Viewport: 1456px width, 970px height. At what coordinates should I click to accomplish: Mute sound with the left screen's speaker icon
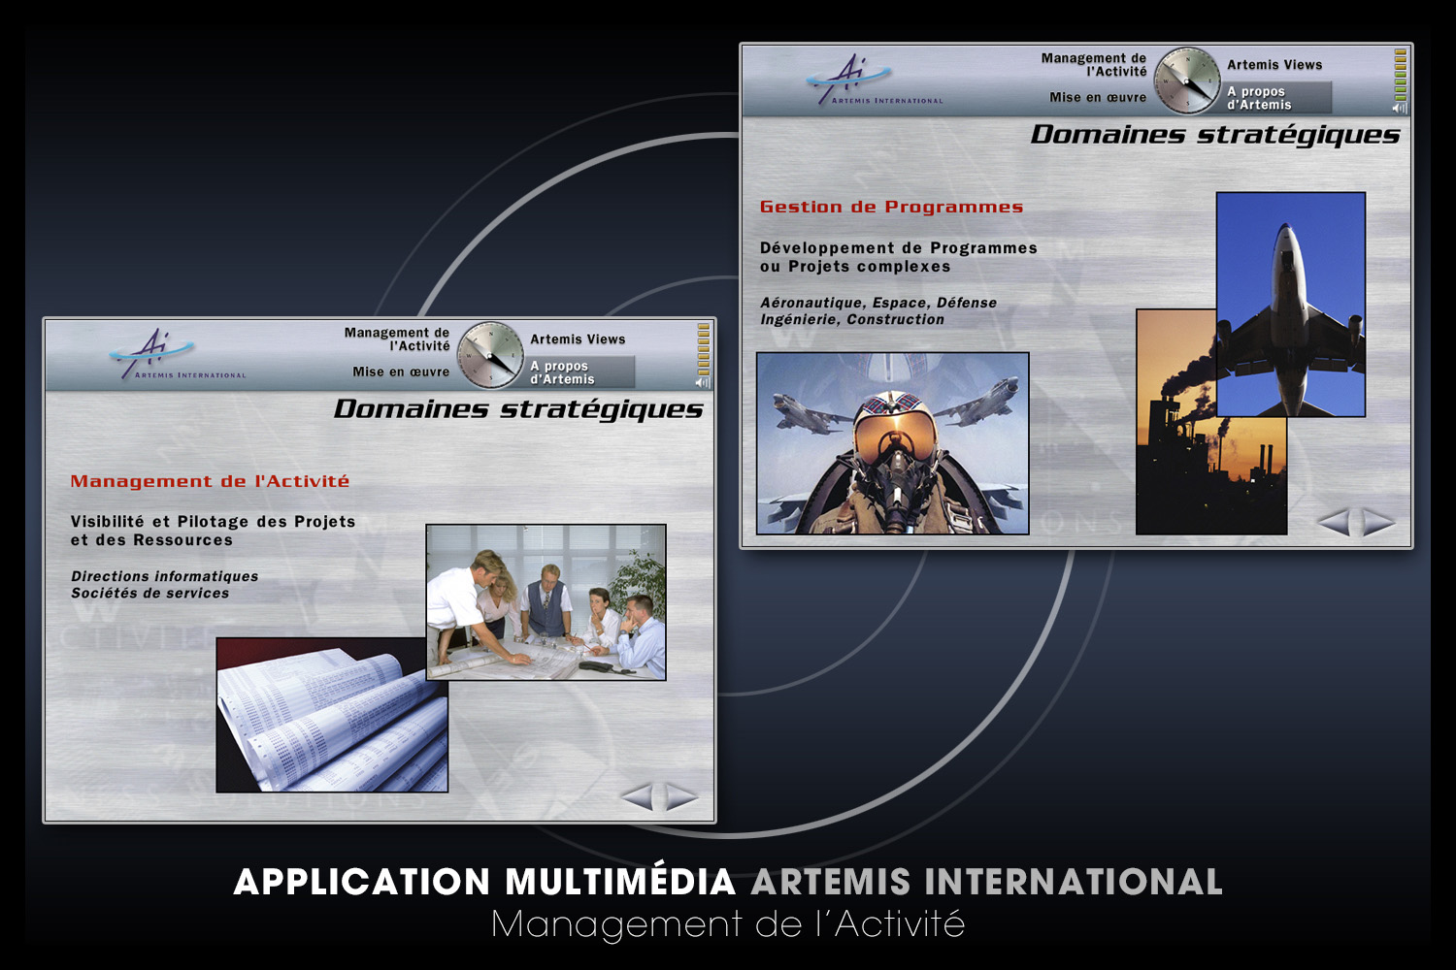703,382
